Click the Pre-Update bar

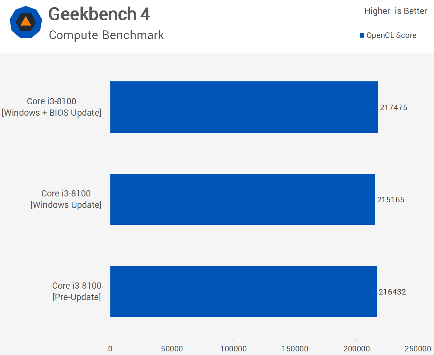pyautogui.click(x=243, y=292)
